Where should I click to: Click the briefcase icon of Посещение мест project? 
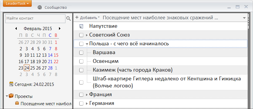tap(17, 103)
